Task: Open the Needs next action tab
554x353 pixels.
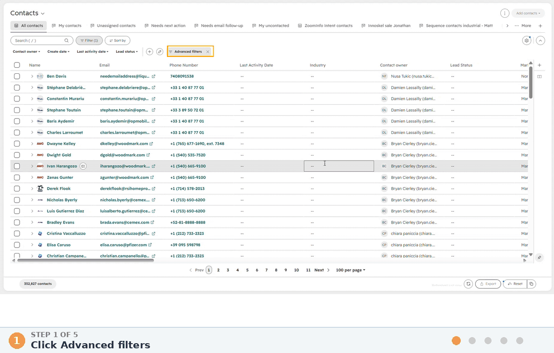Action: tap(165, 26)
